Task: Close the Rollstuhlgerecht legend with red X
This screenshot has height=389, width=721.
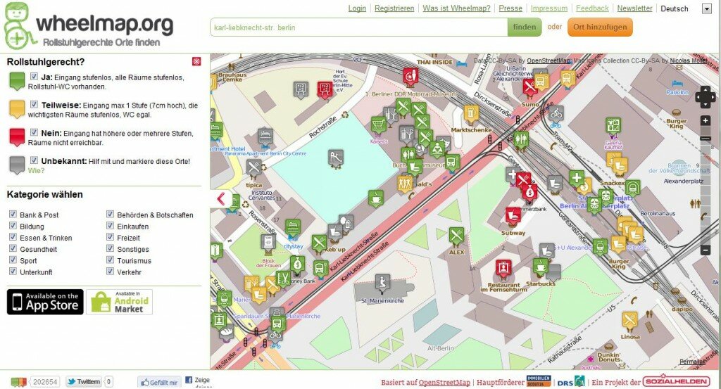Action: tap(196, 61)
